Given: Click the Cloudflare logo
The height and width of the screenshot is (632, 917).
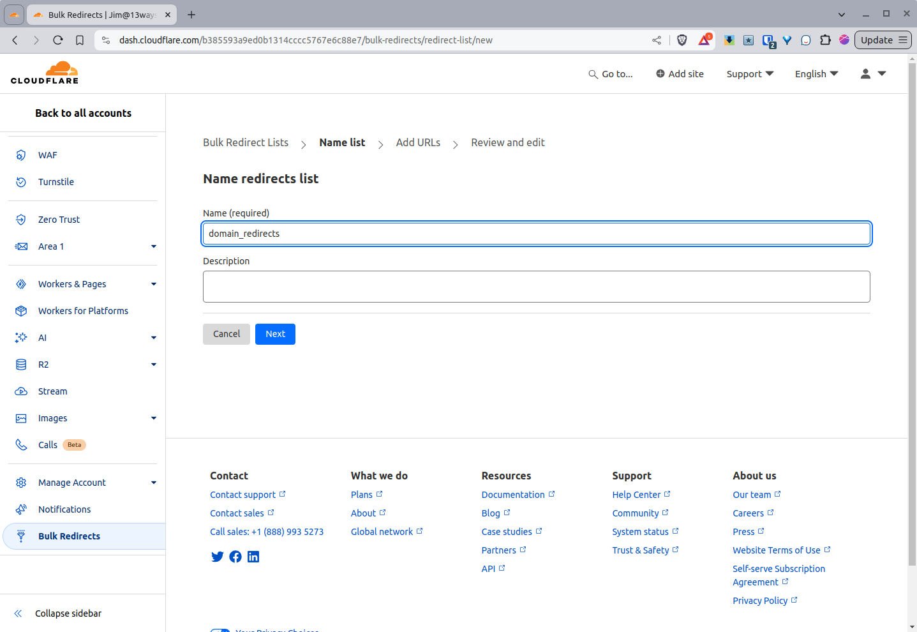Looking at the screenshot, I should click(45, 73).
